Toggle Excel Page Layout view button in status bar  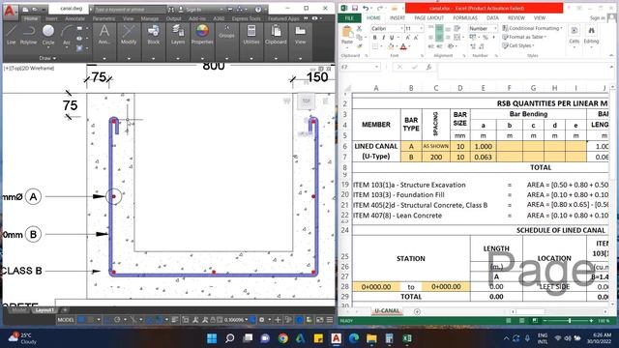(x=521, y=321)
